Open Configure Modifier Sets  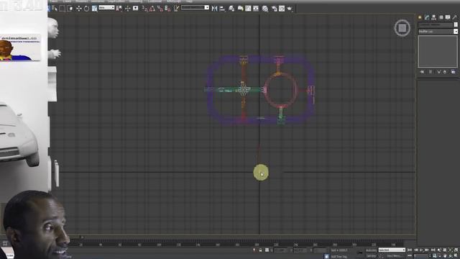[x=453, y=72]
